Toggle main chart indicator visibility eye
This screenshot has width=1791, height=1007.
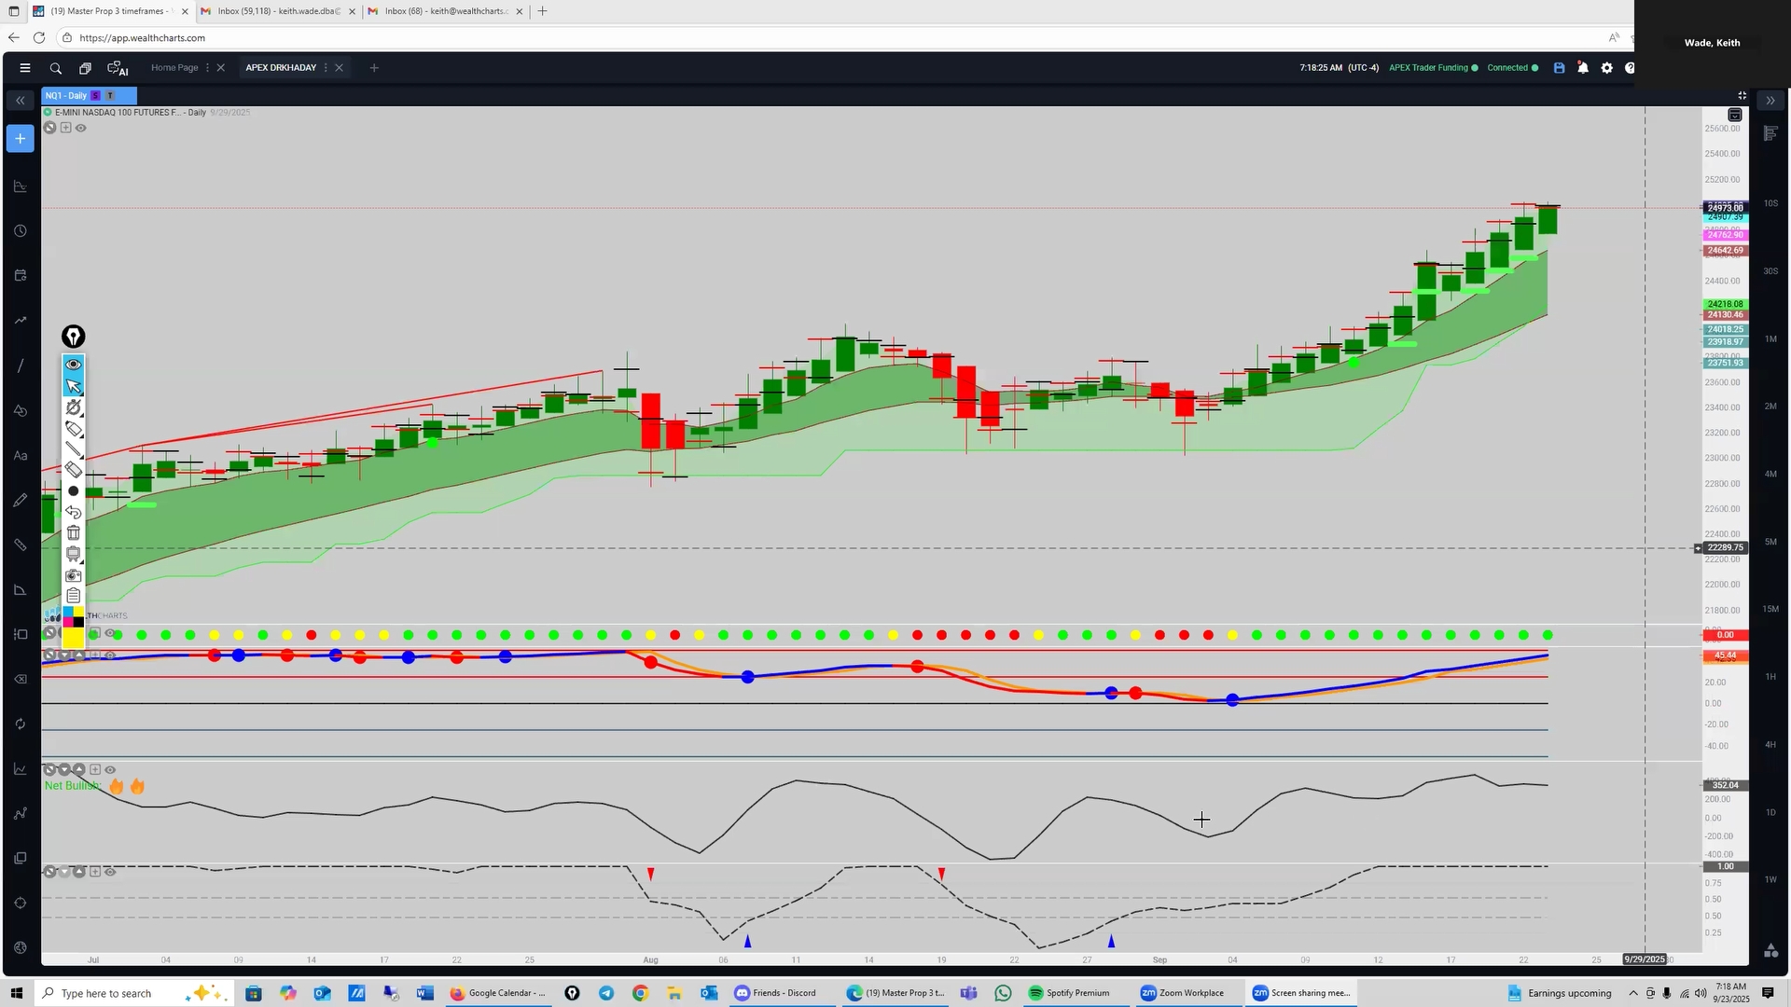(x=81, y=128)
